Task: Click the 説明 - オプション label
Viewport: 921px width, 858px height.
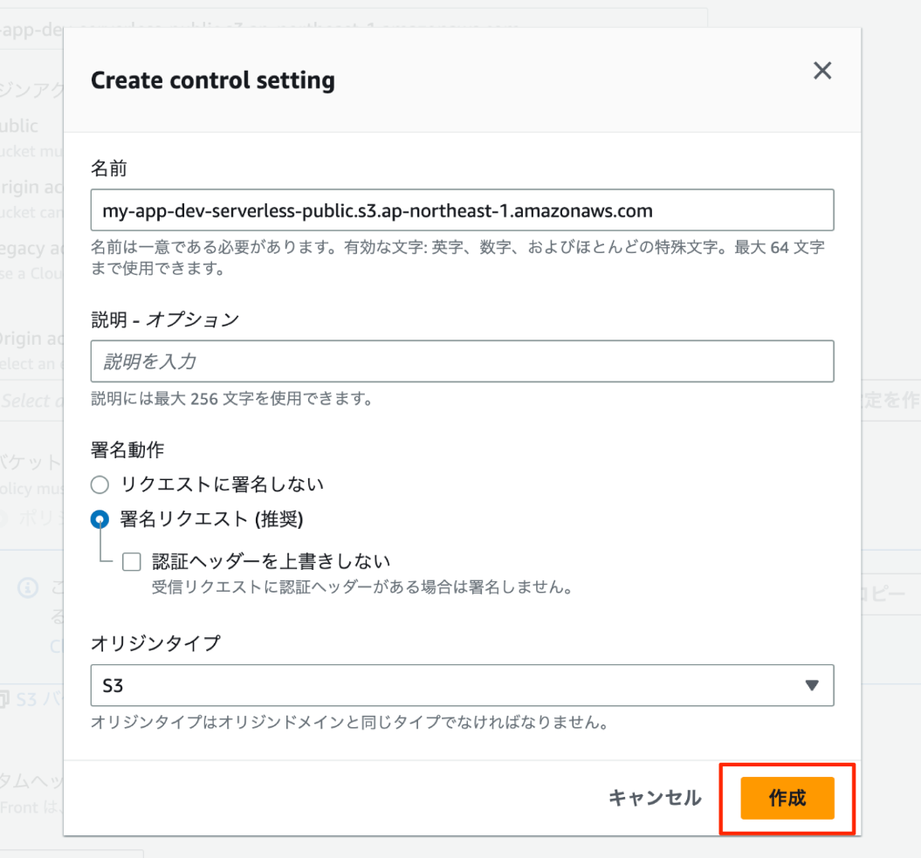Action: (x=165, y=319)
